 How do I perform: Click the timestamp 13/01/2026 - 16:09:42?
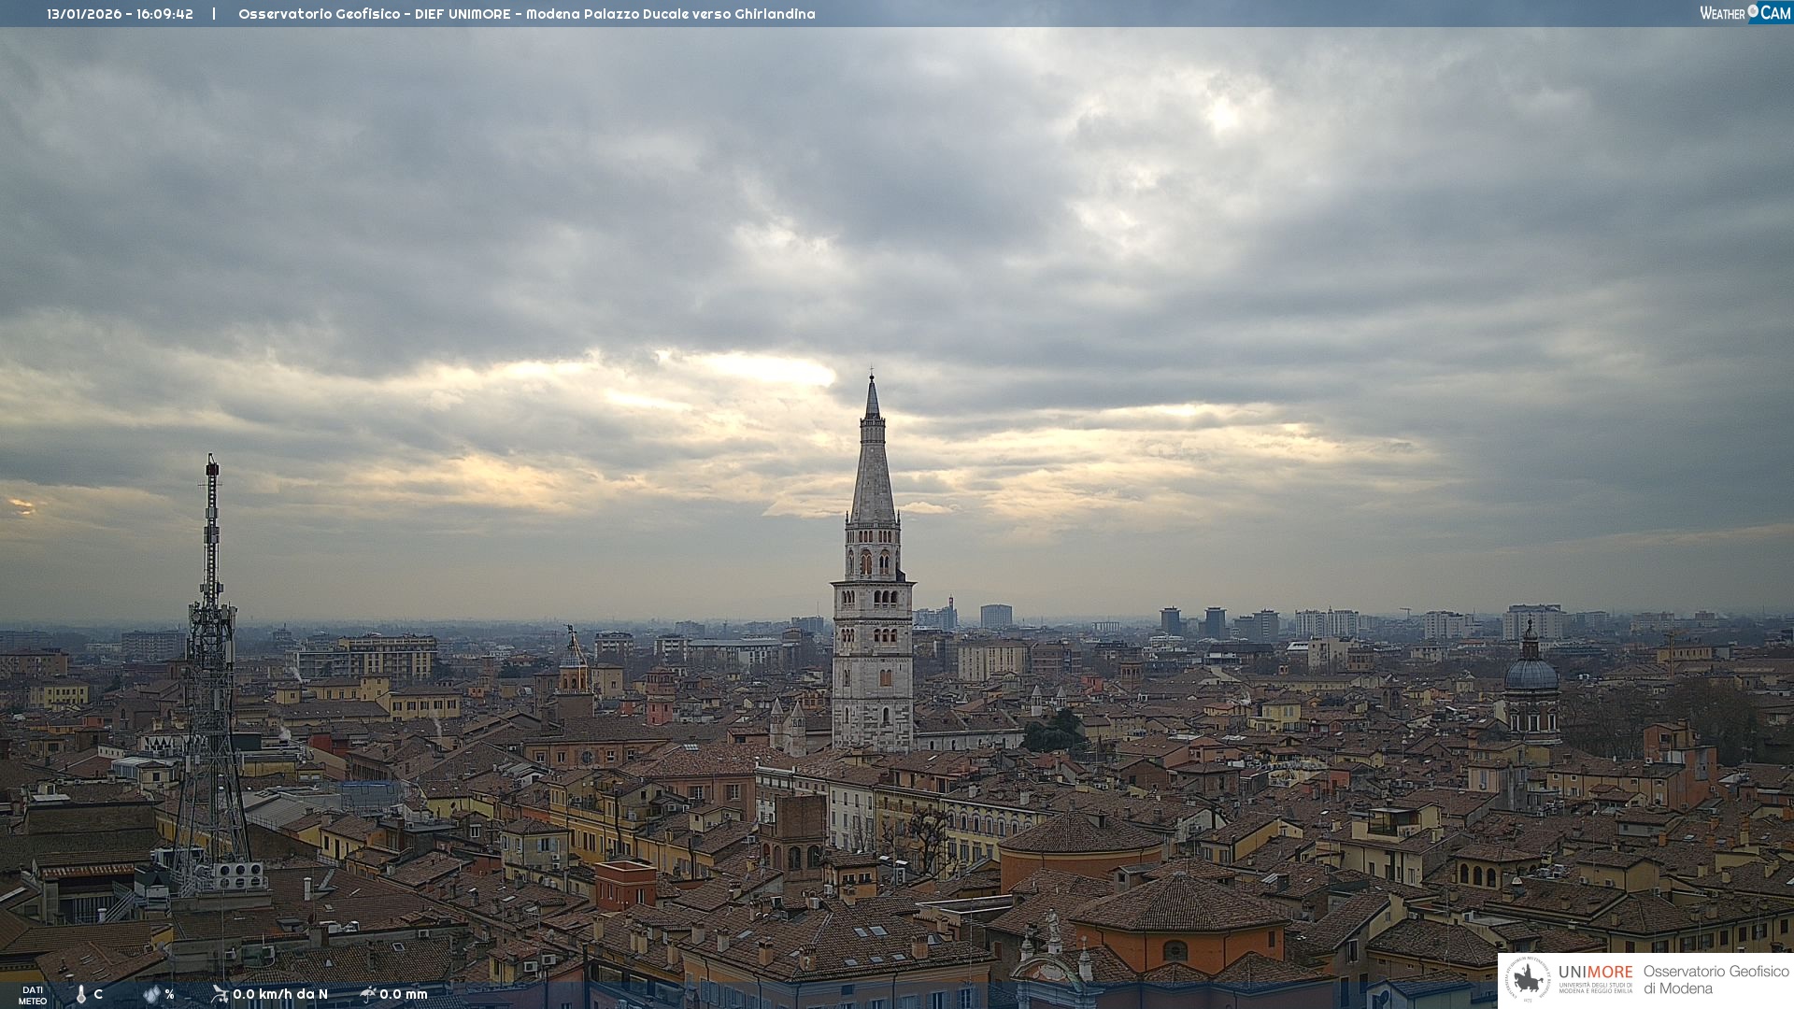(121, 14)
